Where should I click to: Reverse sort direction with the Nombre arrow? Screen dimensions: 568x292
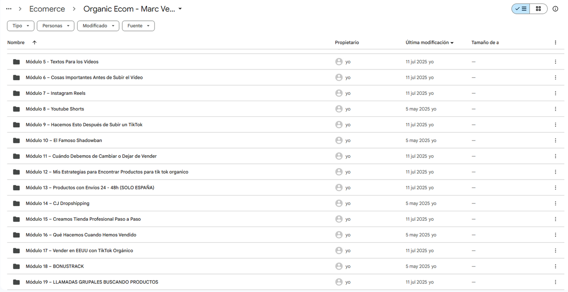point(35,42)
